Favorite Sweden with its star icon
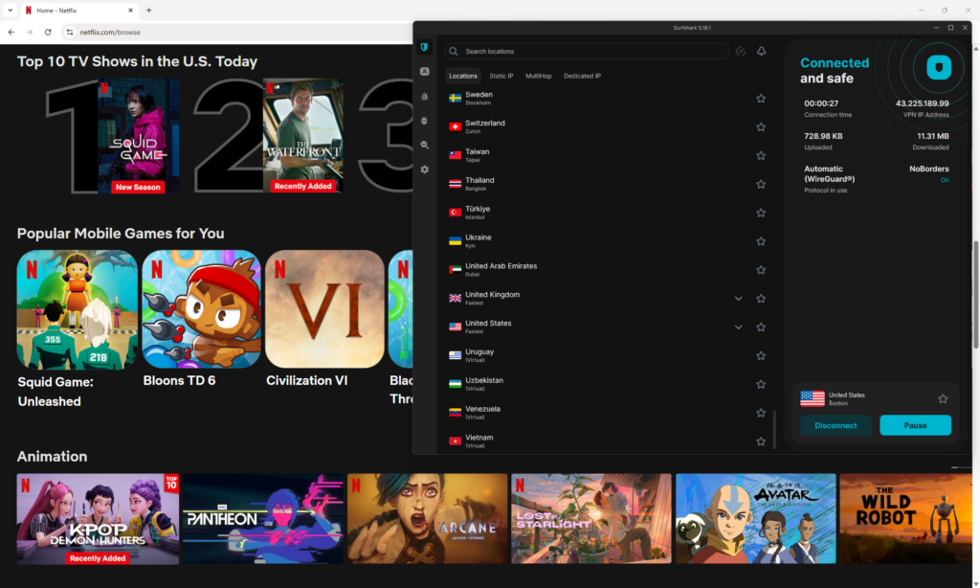This screenshot has height=588, width=980. [x=761, y=99]
